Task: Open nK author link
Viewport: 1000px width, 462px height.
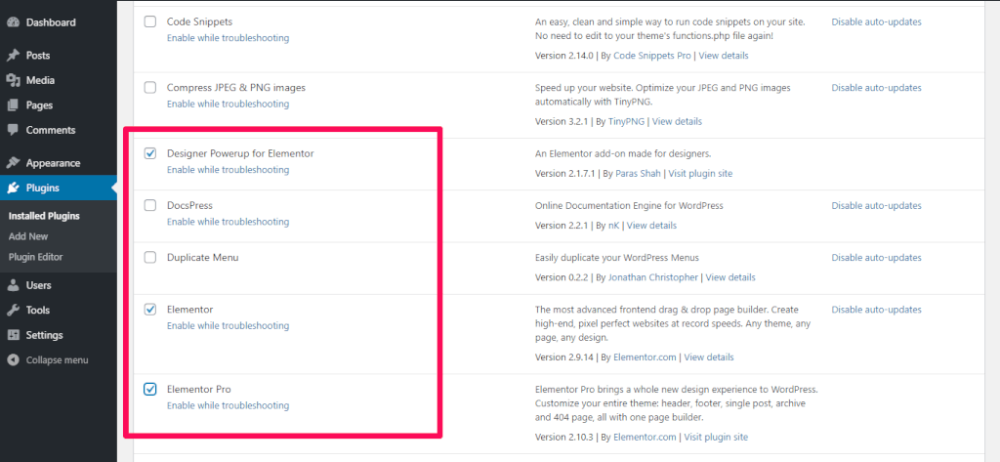Action: (613, 226)
